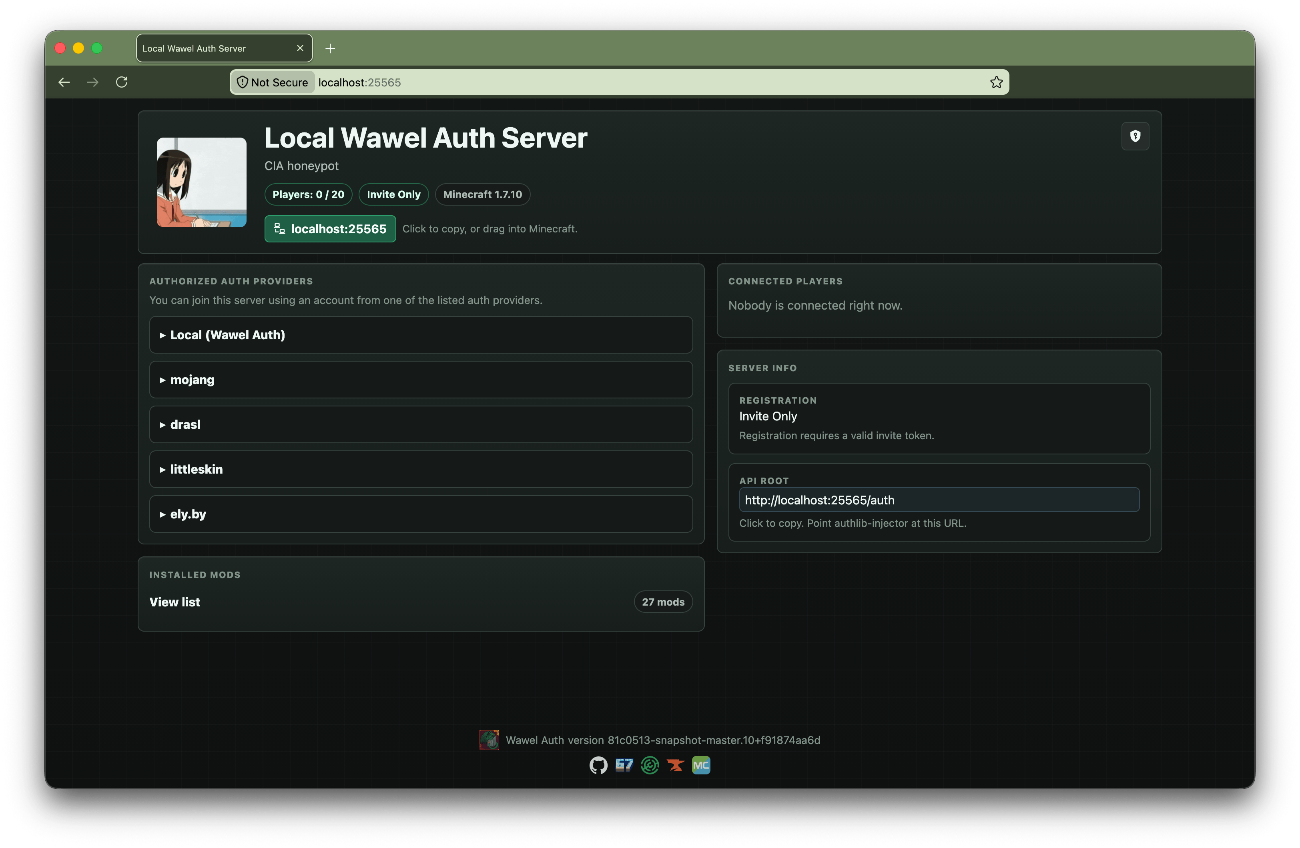Click the Minecraft 1.7.10 version badge
This screenshot has height=848, width=1300.
click(482, 194)
